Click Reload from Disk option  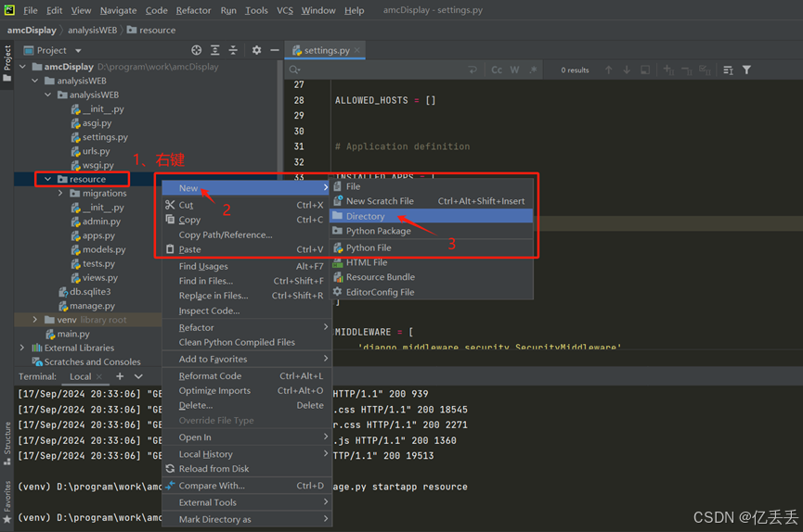point(246,469)
